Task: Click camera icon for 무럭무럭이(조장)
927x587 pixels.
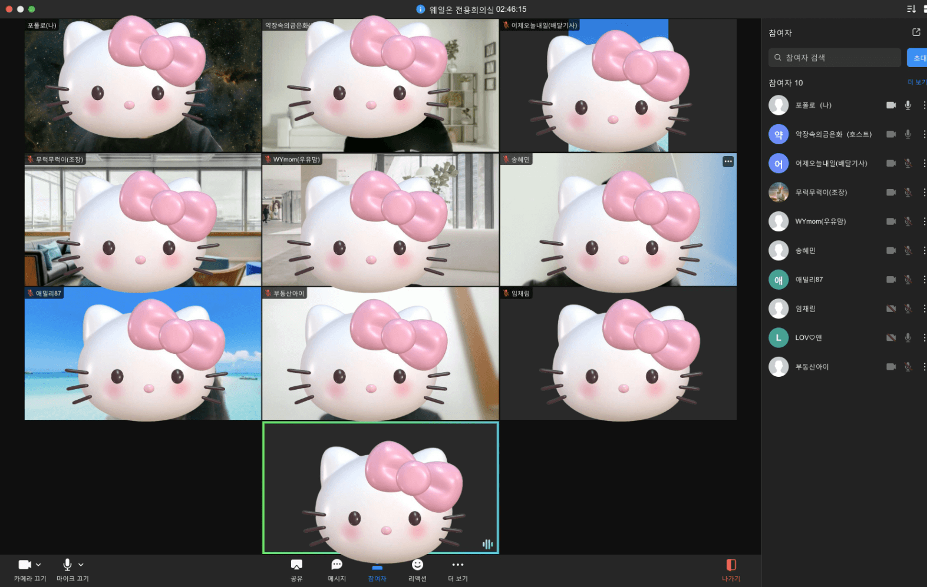Action: (891, 193)
